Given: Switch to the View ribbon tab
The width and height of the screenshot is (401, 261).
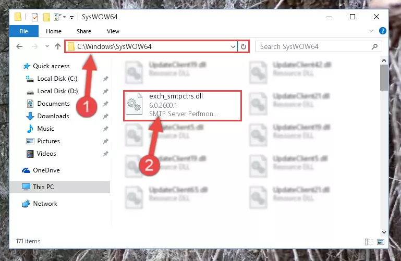Looking at the screenshot, I should click(x=113, y=31).
